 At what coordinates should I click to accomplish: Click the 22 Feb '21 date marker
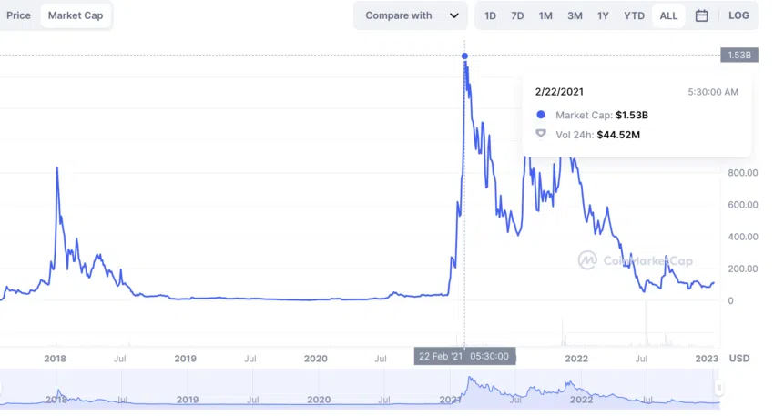pos(464,356)
